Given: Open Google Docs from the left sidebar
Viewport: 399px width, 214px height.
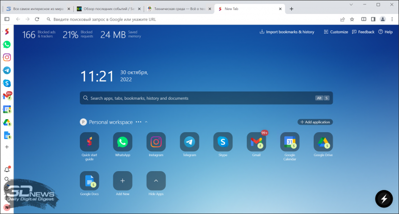Looking at the screenshot, I should pos(7,135).
